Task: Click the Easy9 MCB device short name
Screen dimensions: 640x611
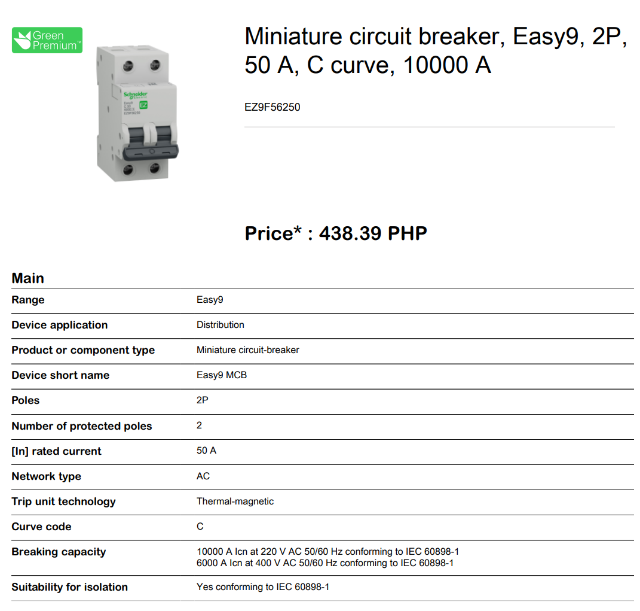Action: tap(222, 375)
